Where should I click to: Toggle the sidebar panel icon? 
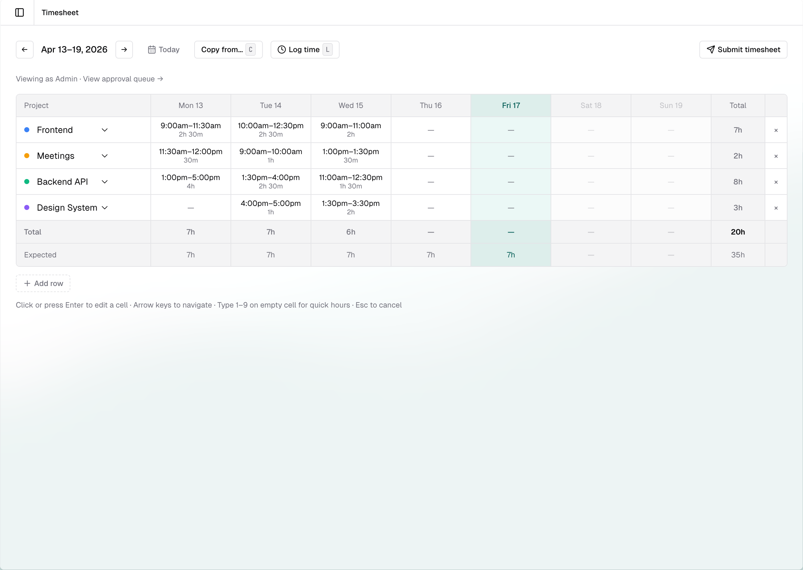19,12
